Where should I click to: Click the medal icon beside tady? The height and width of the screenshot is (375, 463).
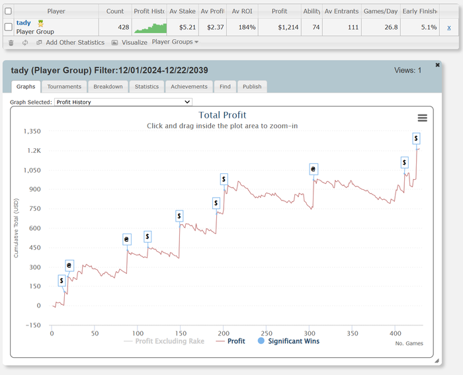click(x=40, y=23)
